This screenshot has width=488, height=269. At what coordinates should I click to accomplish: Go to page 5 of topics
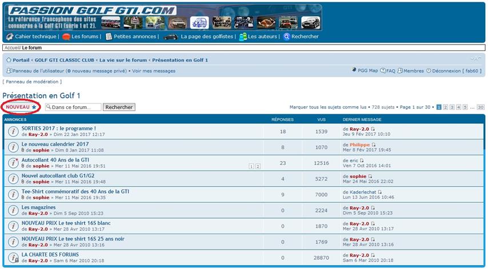point(465,107)
